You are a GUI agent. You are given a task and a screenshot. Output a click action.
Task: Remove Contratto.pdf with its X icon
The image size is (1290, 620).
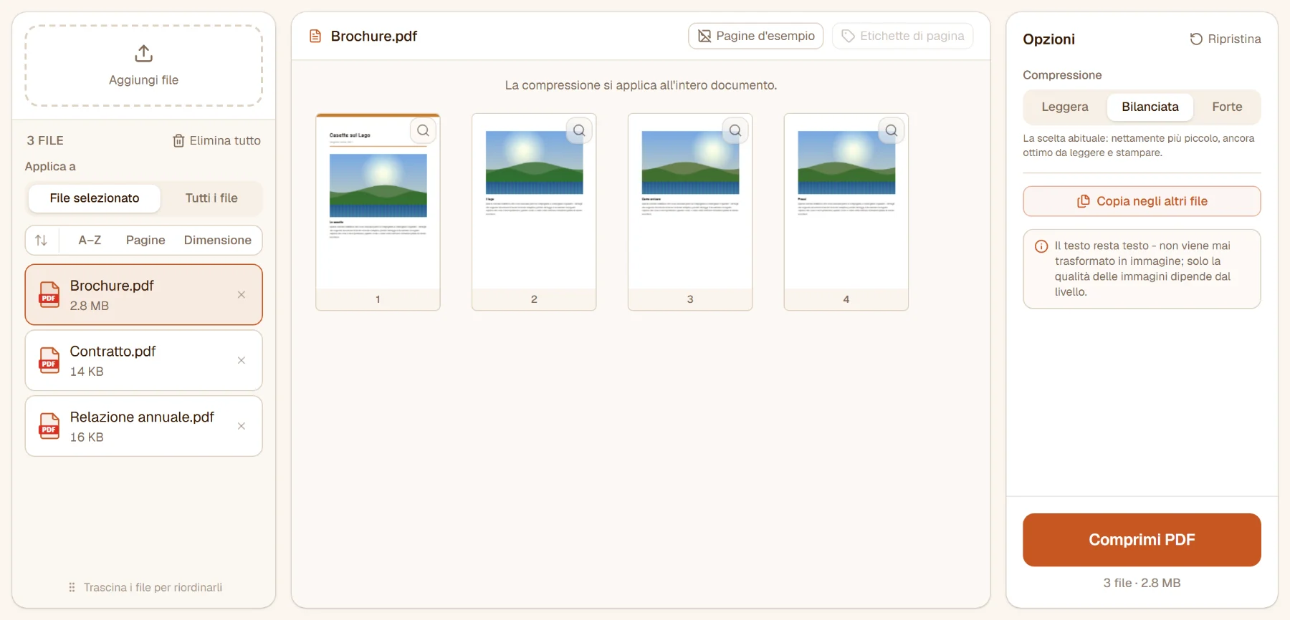tap(242, 361)
